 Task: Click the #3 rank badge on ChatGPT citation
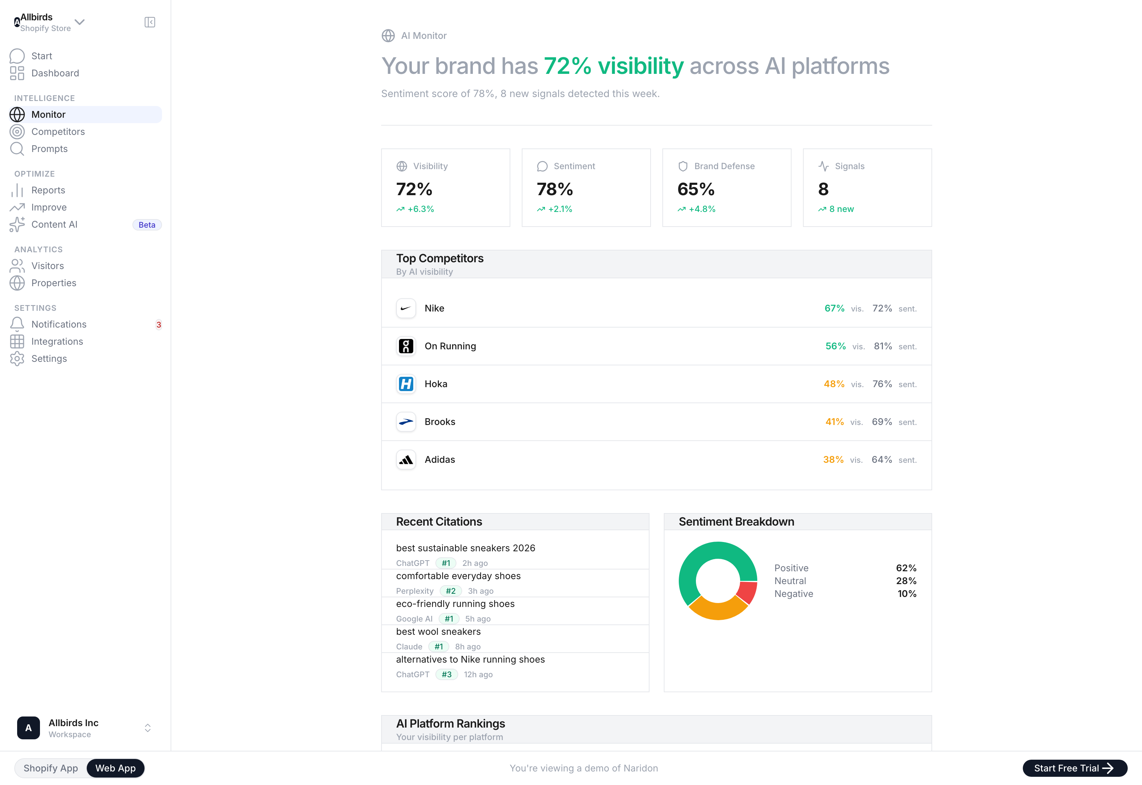coord(446,675)
